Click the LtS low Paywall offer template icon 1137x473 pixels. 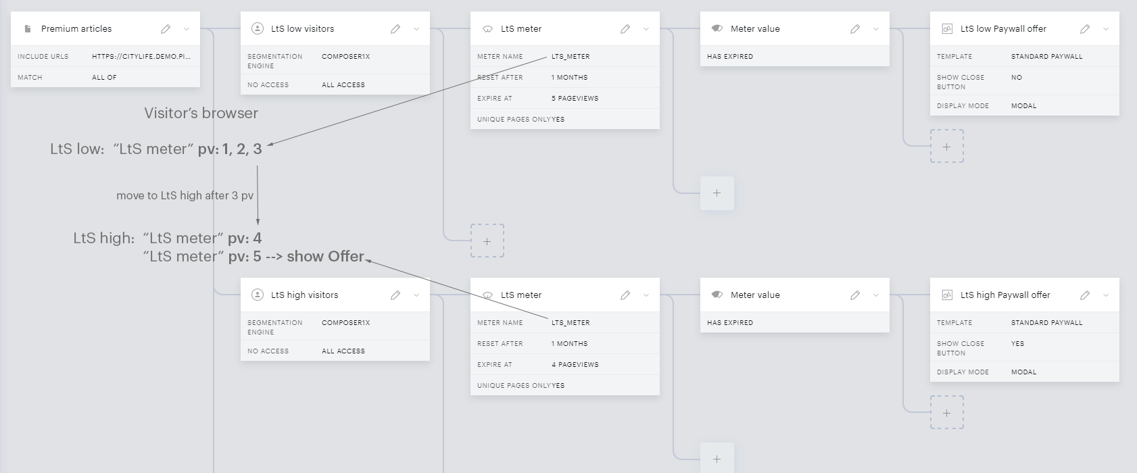point(947,29)
